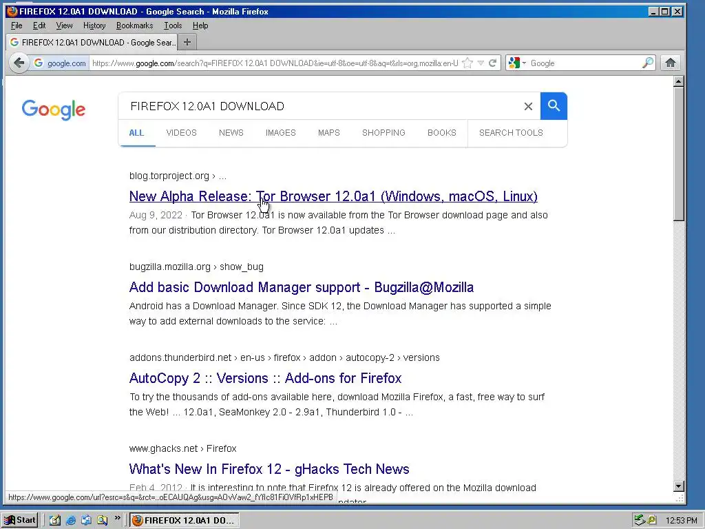Click the second system tray icon
The width and height of the screenshot is (705, 529).
tap(651, 521)
